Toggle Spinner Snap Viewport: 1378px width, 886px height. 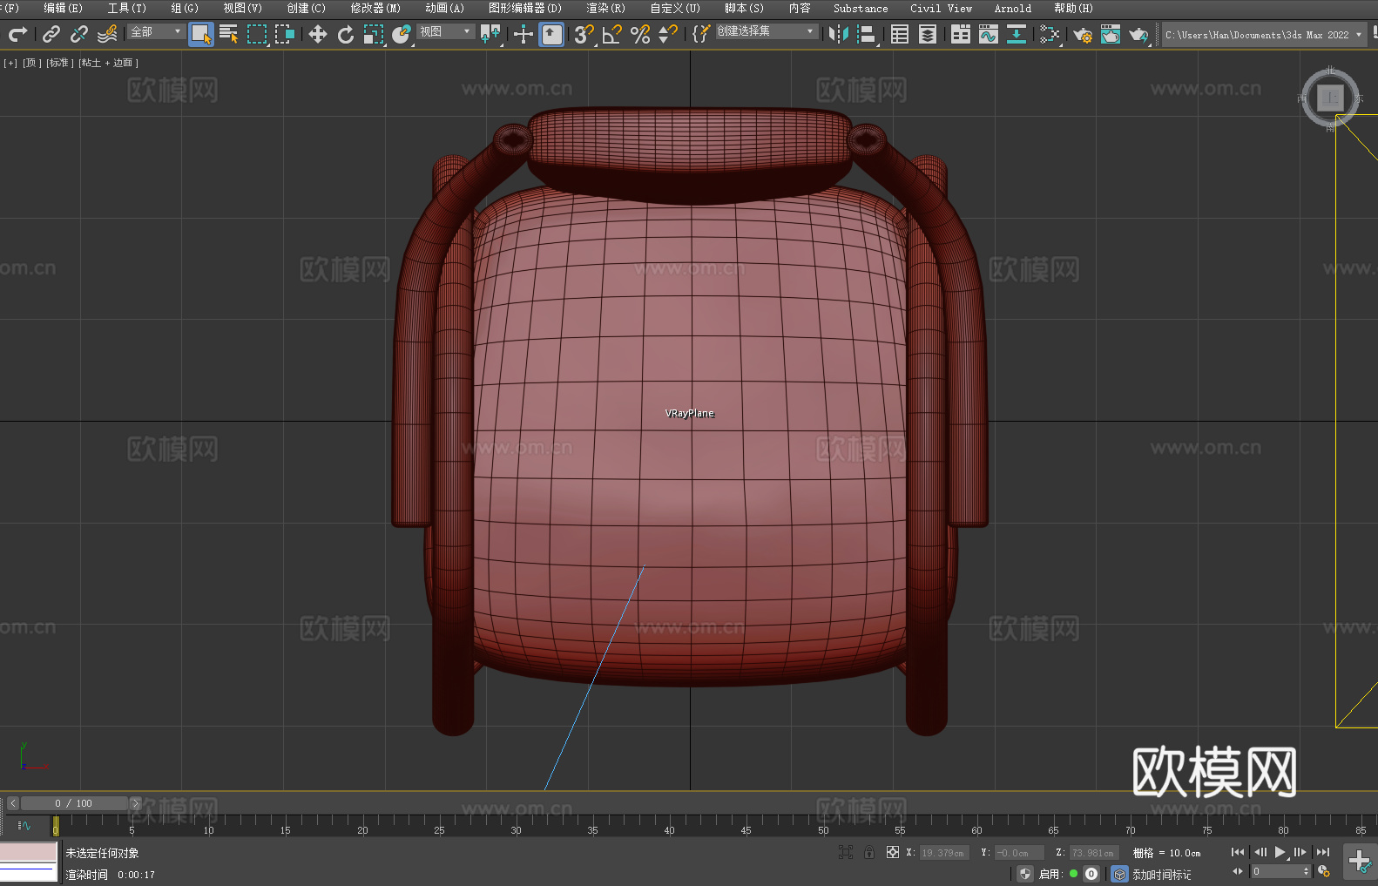click(x=668, y=34)
